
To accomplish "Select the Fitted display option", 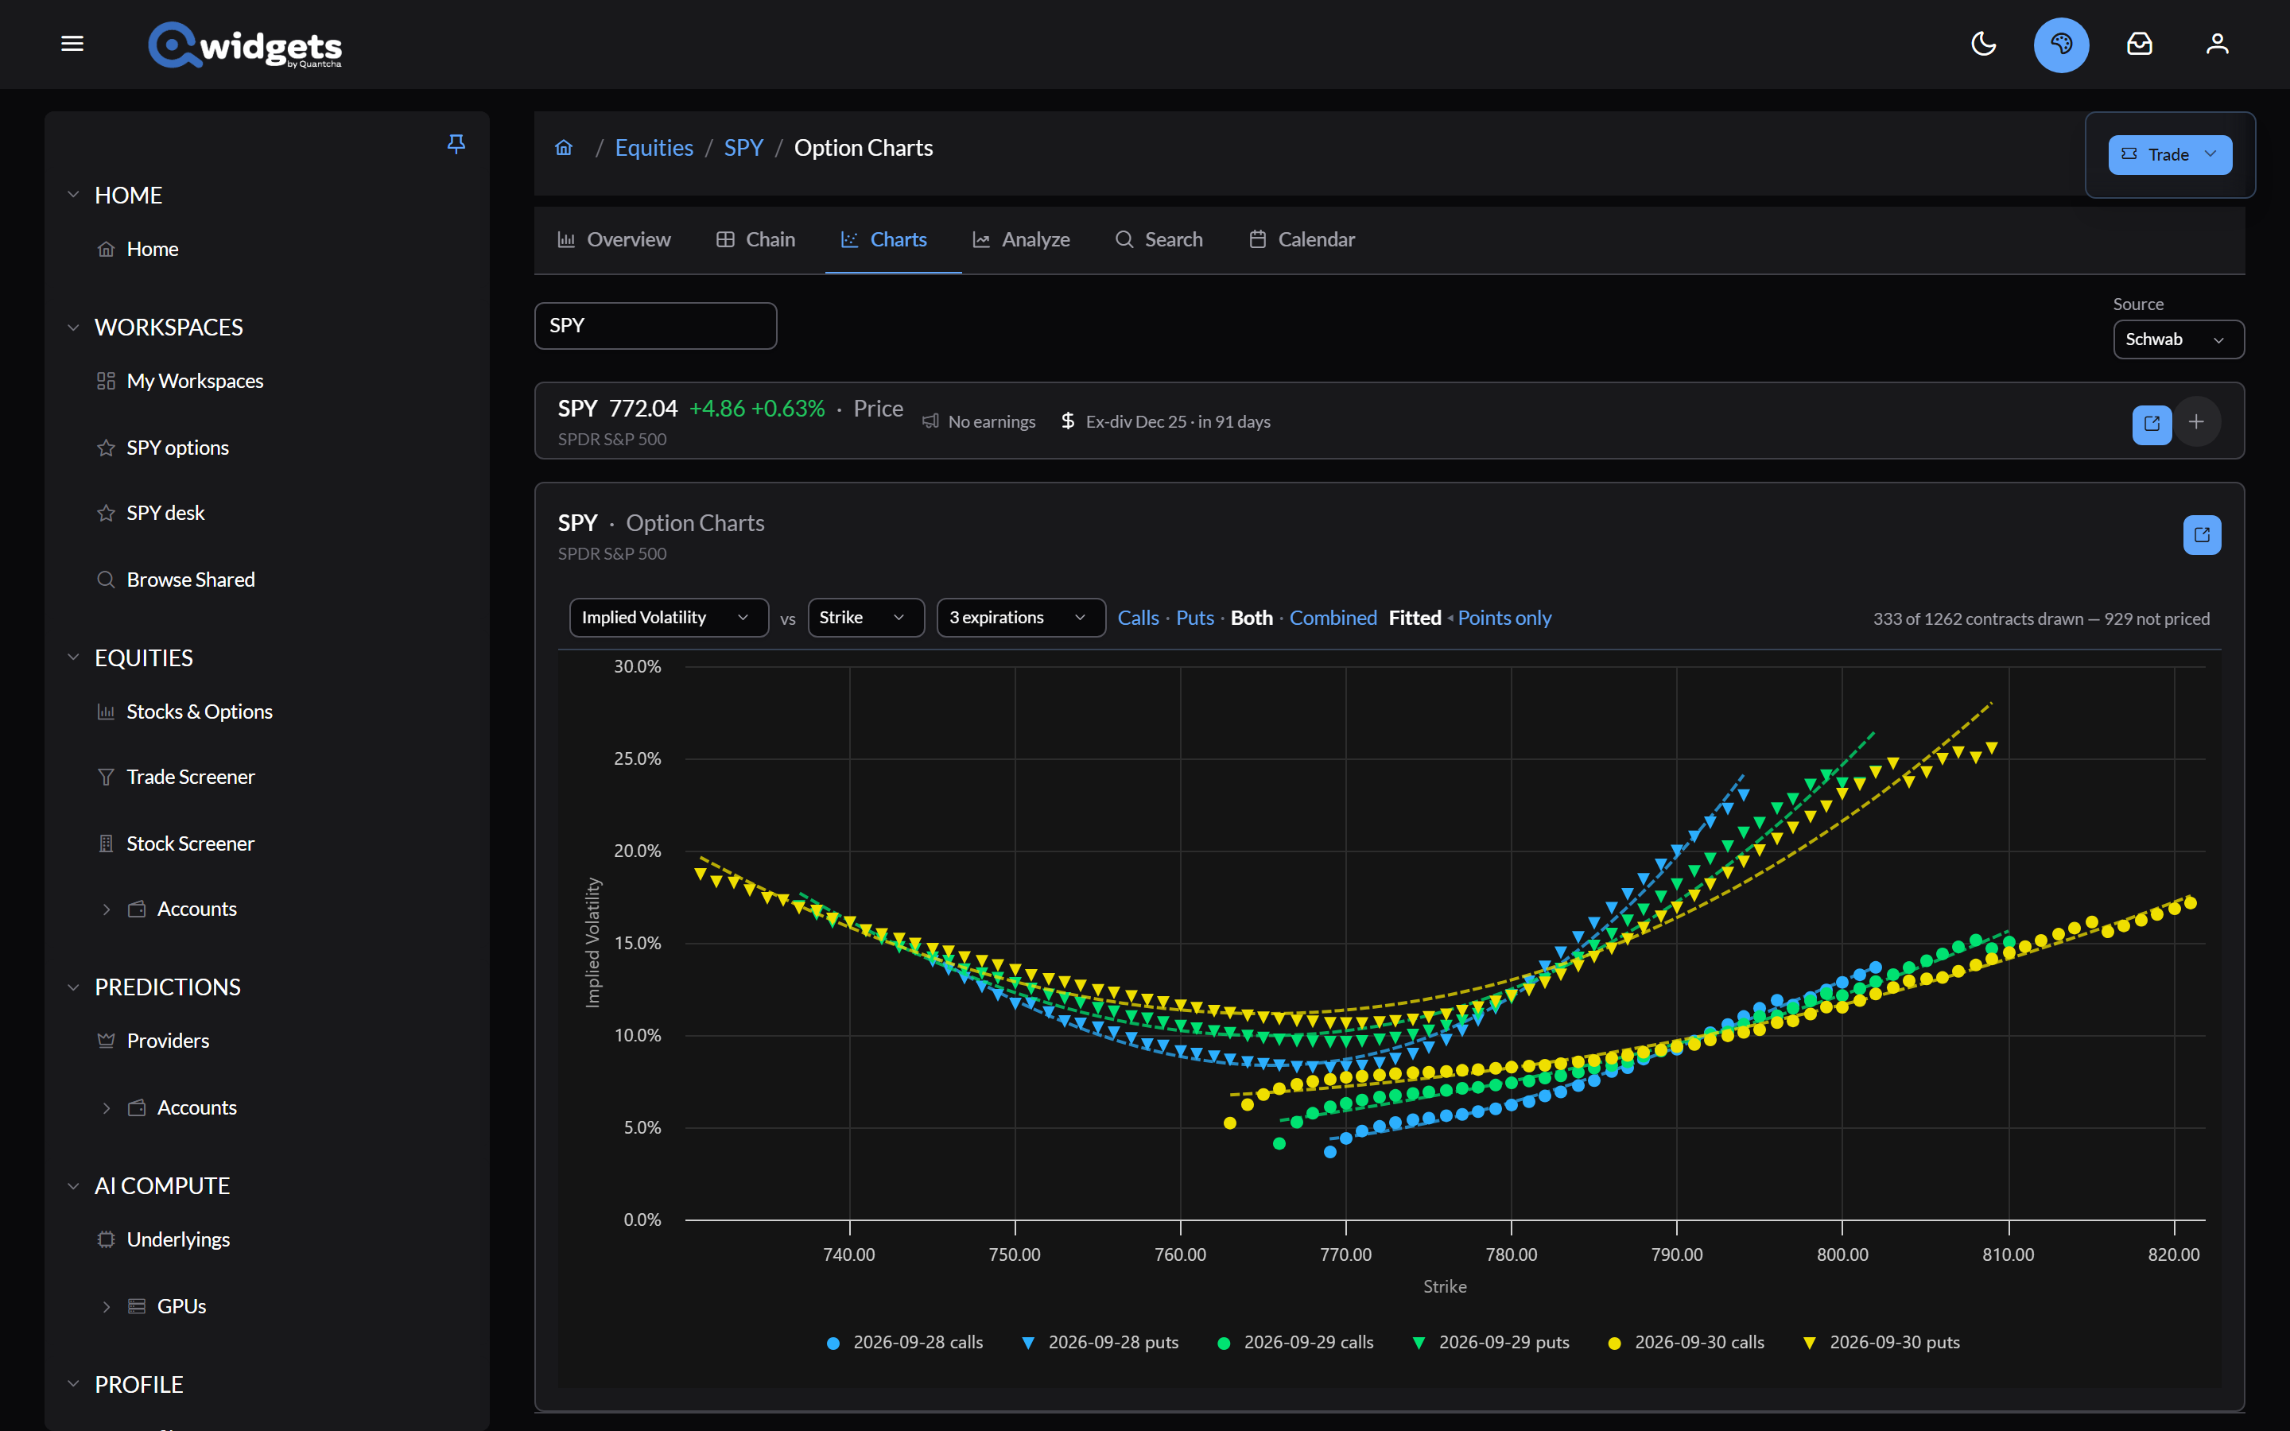I will (x=1414, y=618).
